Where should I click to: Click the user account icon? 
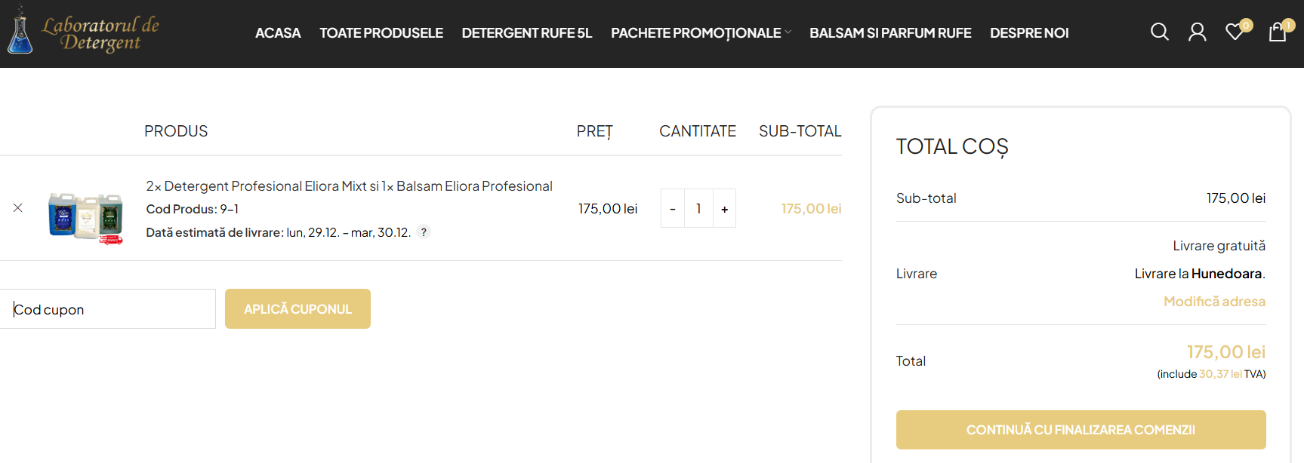pos(1197,32)
